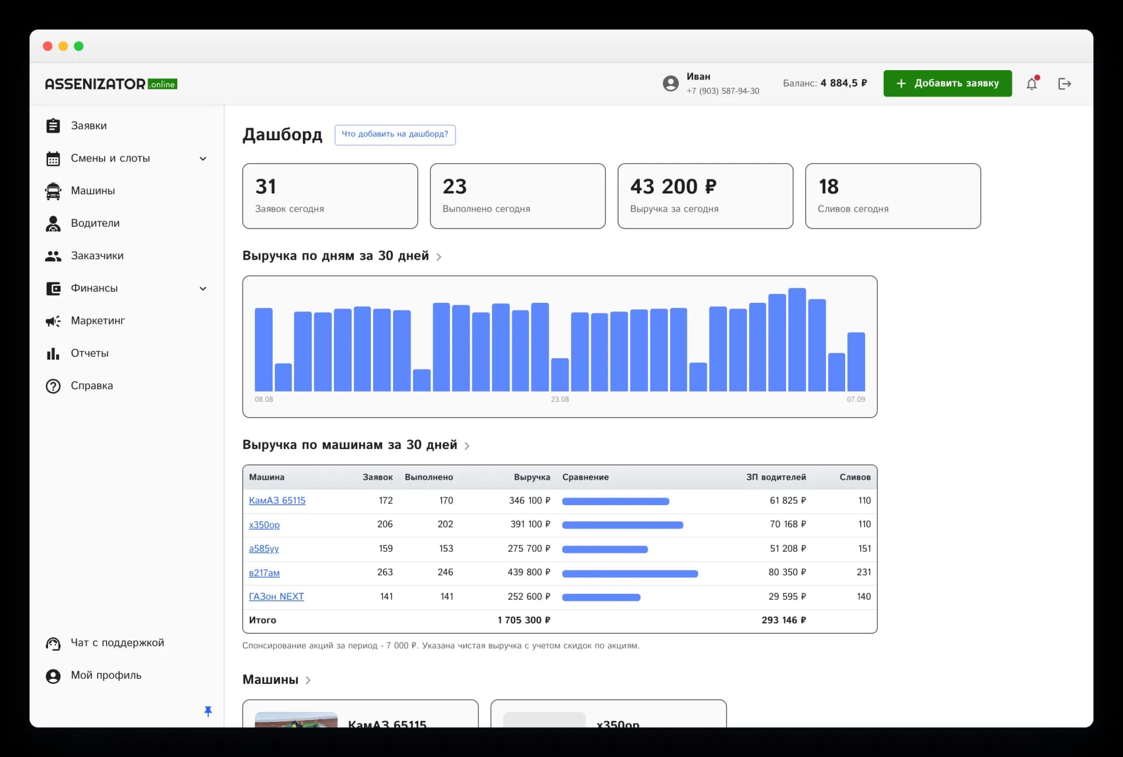
Task: Click the Водители driver icon
Action: (x=53, y=223)
